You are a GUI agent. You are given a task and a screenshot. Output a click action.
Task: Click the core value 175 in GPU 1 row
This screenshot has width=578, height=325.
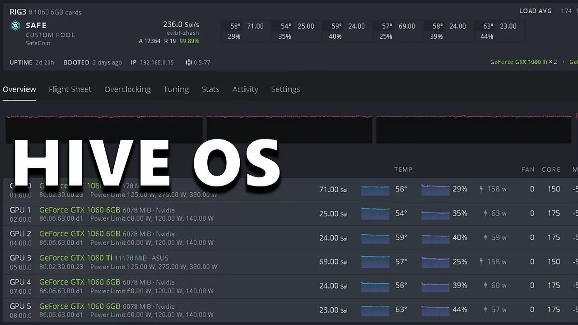pos(554,213)
